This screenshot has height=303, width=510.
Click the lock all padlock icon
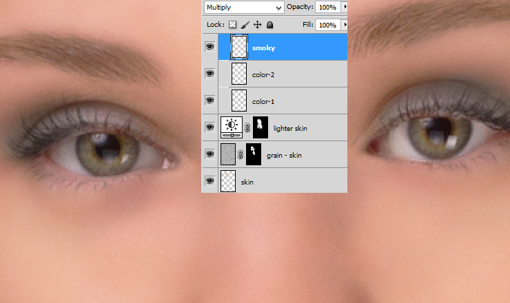269,25
